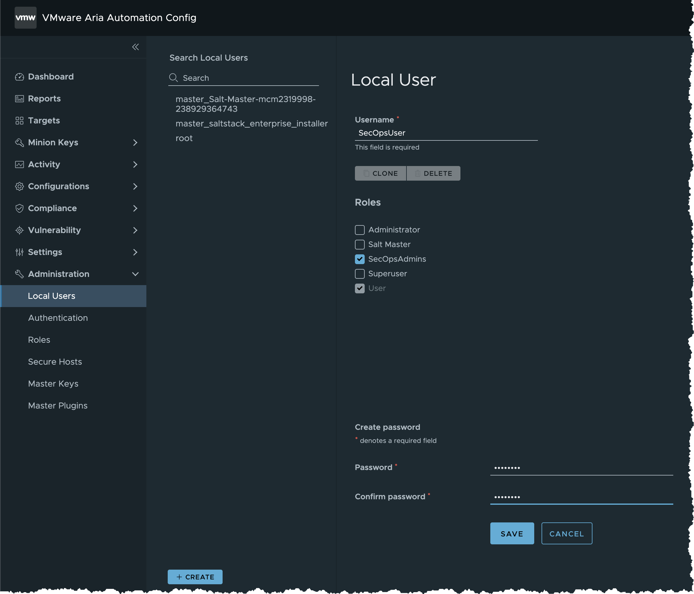This screenshot has height=594, width=694.
Task: Click the User role checkbox
Action: (360, 288)
